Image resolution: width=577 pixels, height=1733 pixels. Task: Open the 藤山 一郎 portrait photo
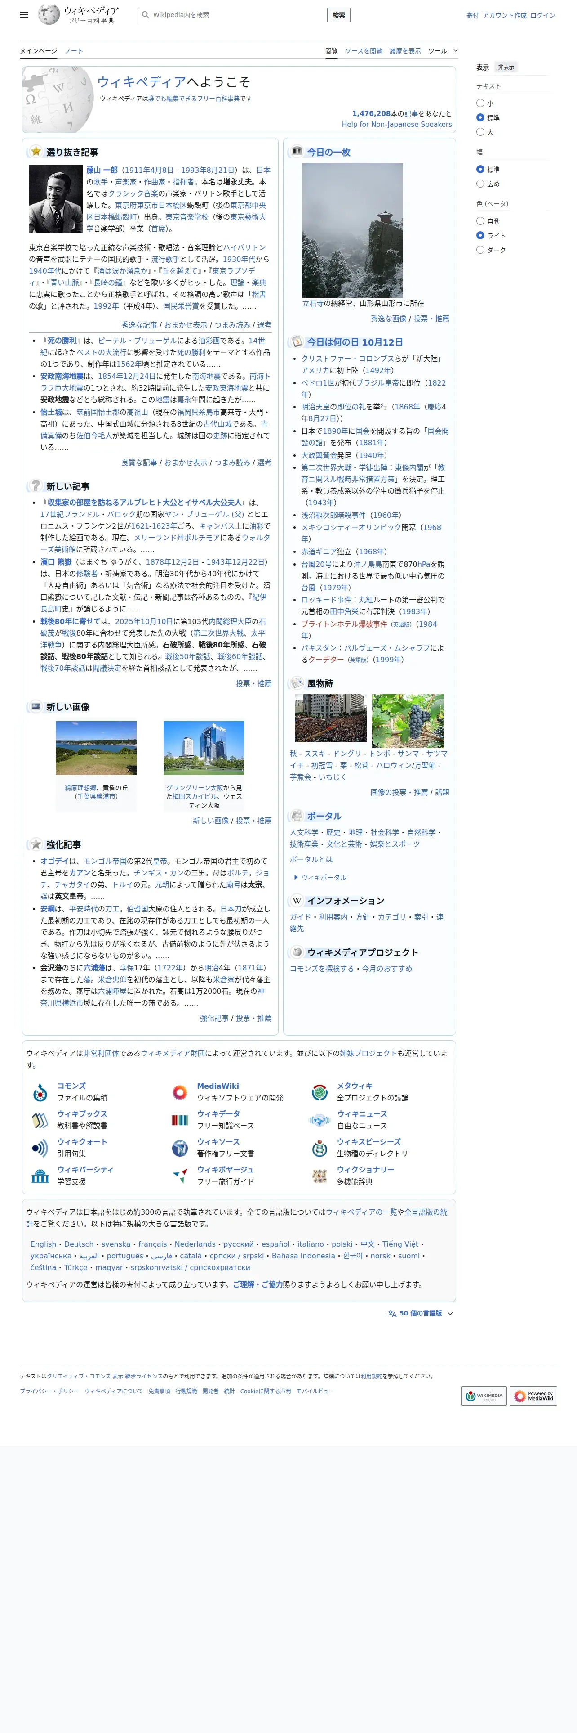coord(55,199)
